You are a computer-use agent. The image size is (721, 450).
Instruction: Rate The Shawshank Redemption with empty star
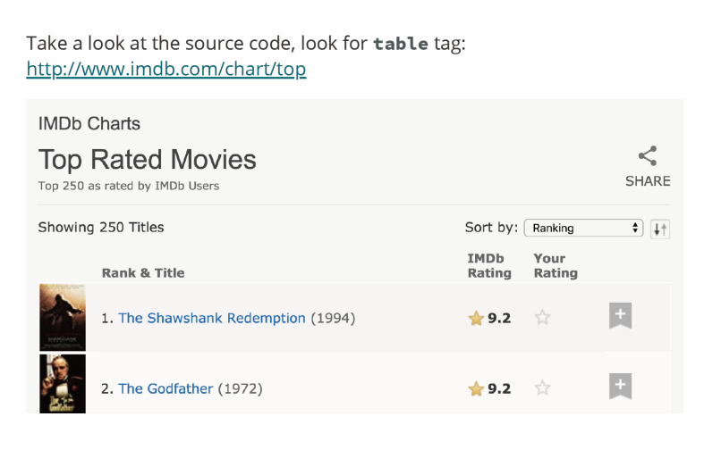point(542,318)
